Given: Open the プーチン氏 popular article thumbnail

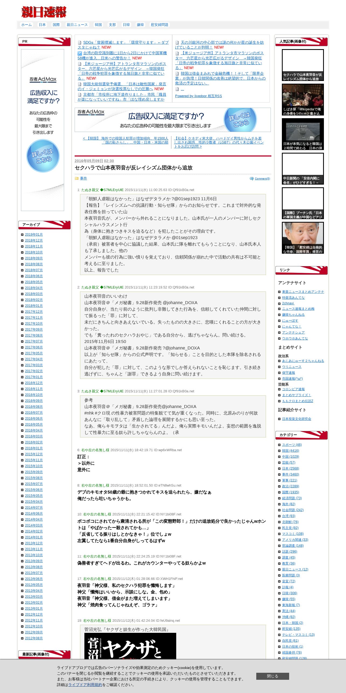Looking at the screenshot, I should (303, 203).
